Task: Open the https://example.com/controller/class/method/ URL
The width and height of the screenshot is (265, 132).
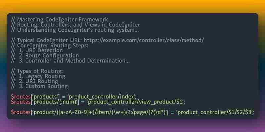Action: [144, 40]
